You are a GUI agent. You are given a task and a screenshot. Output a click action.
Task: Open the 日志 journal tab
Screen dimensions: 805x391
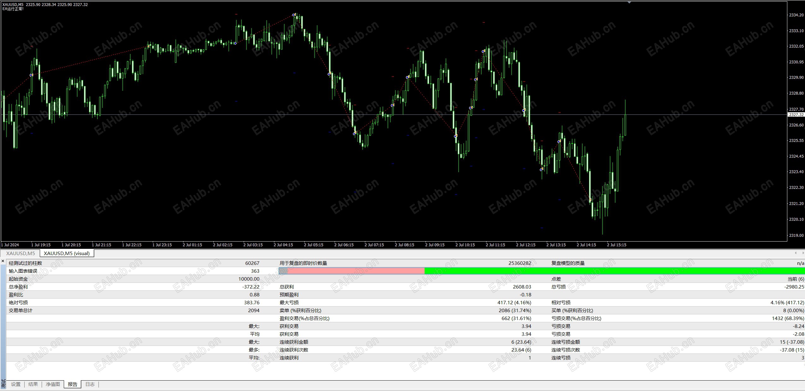90,384
